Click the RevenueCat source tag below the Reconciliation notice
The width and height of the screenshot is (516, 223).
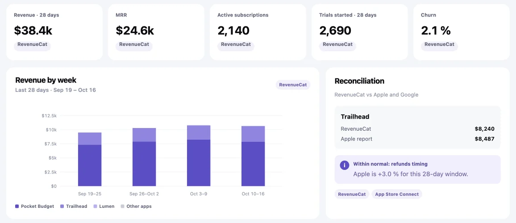coord(352,194)
